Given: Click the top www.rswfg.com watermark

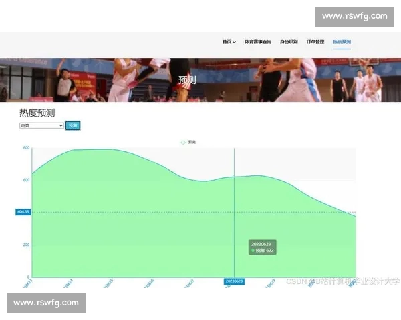Looking at the screenshot, I should (354, 16).
